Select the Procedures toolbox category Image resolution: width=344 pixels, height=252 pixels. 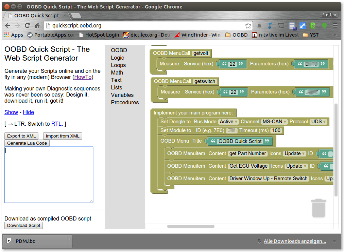[125, 102]
